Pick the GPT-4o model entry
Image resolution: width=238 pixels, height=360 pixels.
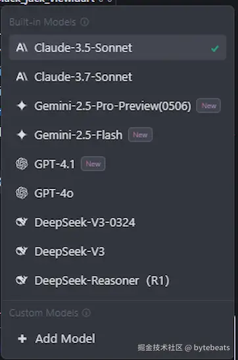pos(118,193)
